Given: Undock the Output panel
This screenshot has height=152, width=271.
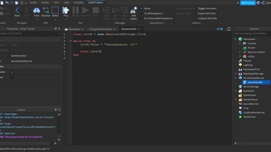Looking at the screenshot, I should pos(55,110).
